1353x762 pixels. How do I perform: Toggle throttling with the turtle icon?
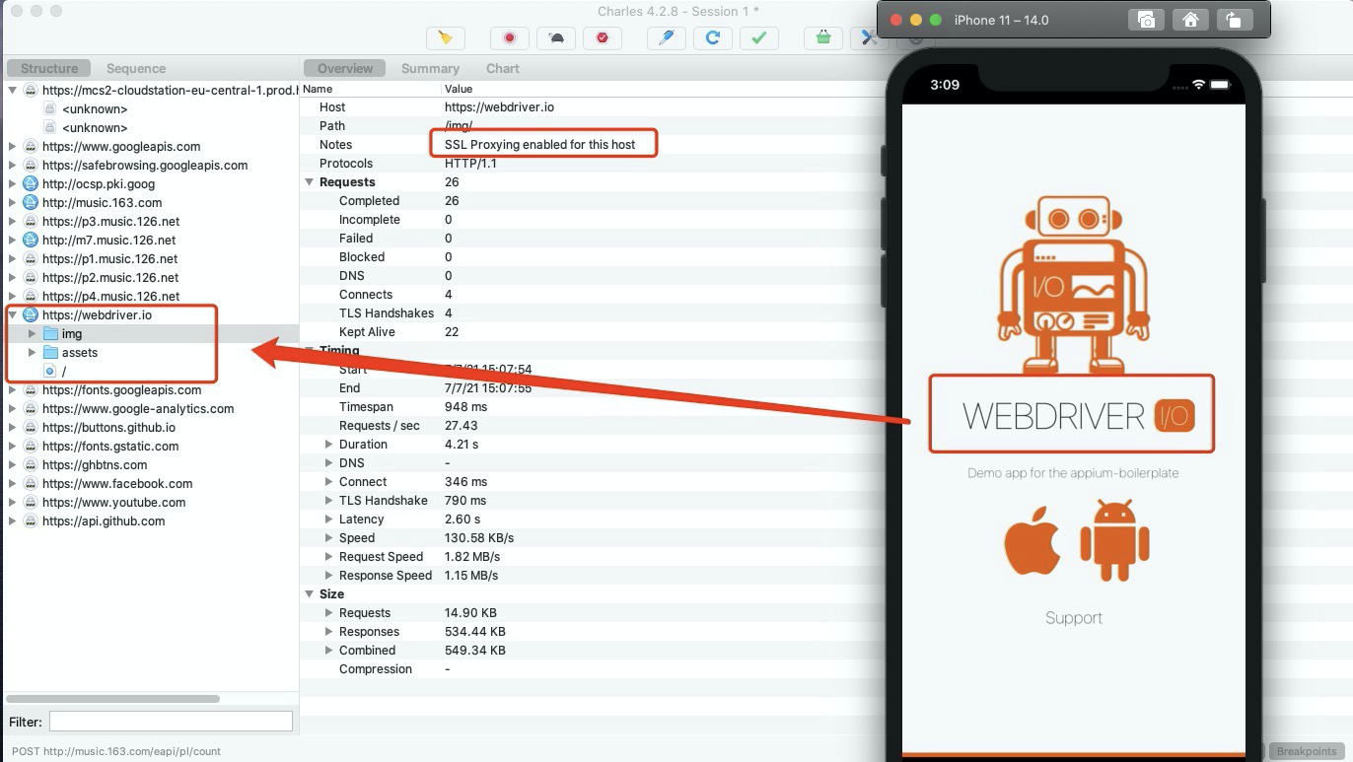(x=556, y=38)
